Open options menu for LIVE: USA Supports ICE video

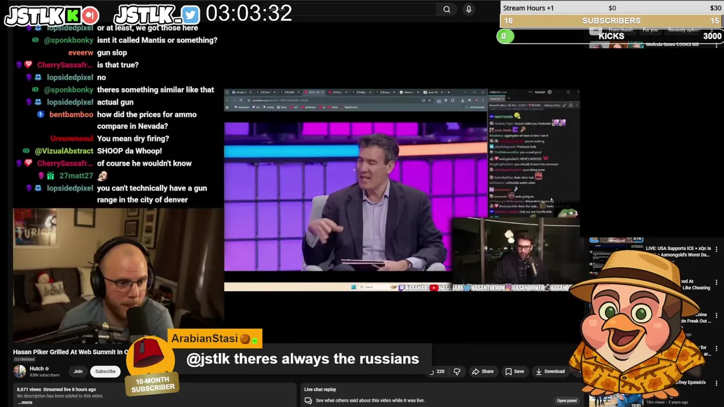(x=717, y=249)
